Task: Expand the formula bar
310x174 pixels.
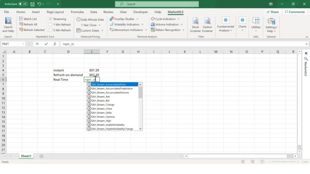Action: [306, 44]
